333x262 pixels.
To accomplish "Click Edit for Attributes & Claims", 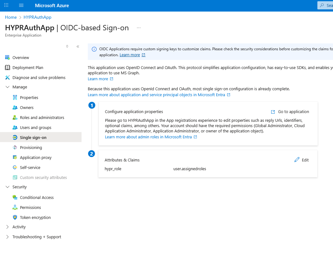I will [305, 160].
